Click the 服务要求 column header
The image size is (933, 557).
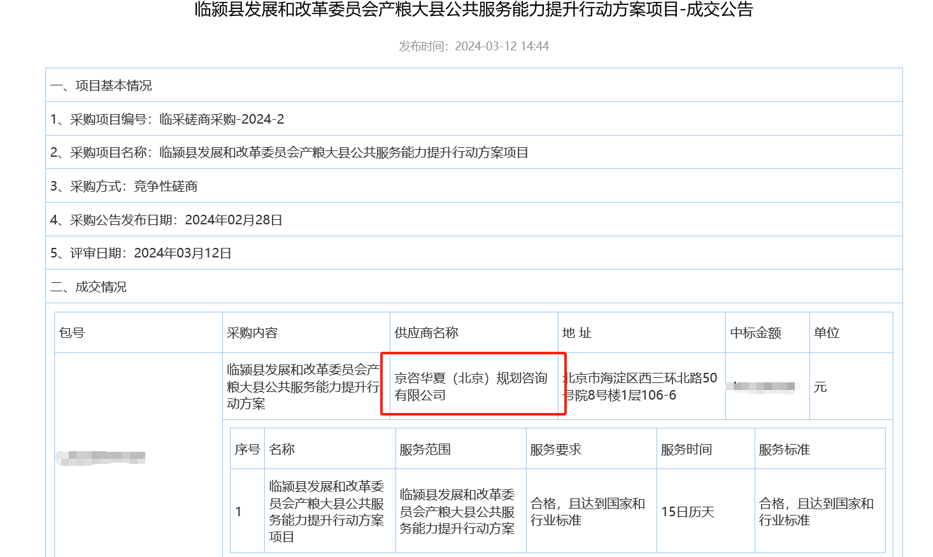[x=592, y=449]
